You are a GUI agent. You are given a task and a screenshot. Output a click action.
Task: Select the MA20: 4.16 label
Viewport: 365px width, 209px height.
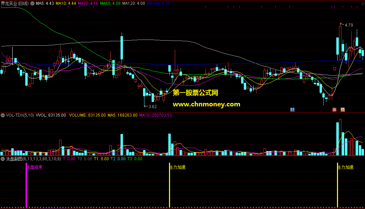[88, 3]
